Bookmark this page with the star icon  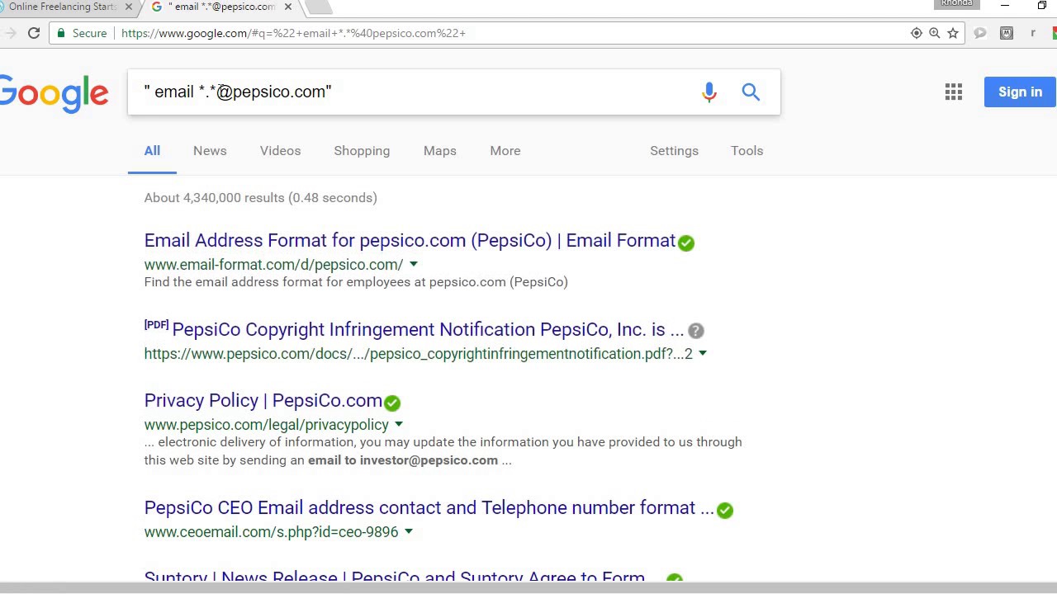tap(953, 33)
